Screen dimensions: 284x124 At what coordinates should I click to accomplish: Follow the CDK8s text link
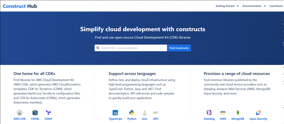[35, 119]
